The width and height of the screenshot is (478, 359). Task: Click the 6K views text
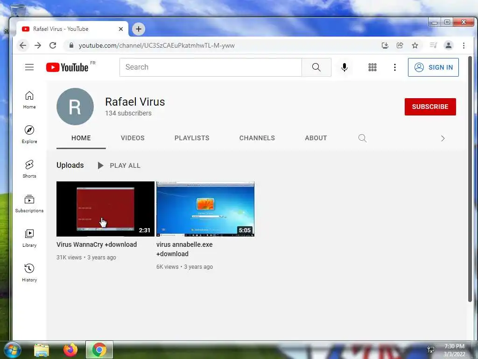tap(168, 267)
